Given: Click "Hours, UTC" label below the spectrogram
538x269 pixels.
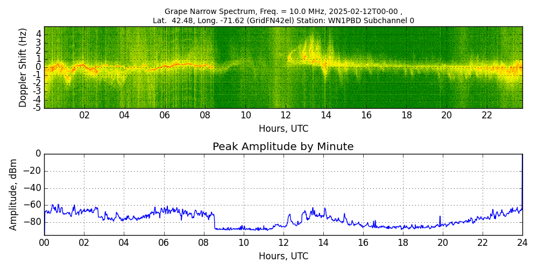Looking at the screenshot, I should 283,129.
